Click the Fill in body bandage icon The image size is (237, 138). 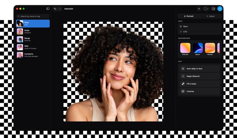click(183, 84)
